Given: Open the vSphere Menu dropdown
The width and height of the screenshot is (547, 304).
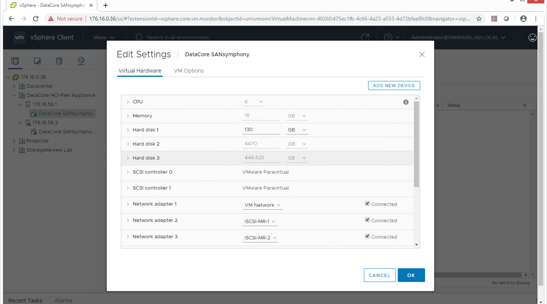Looking at the screenshot, I should click(x=104, y=37).
